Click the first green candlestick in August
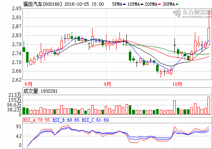 pos(24,49)
